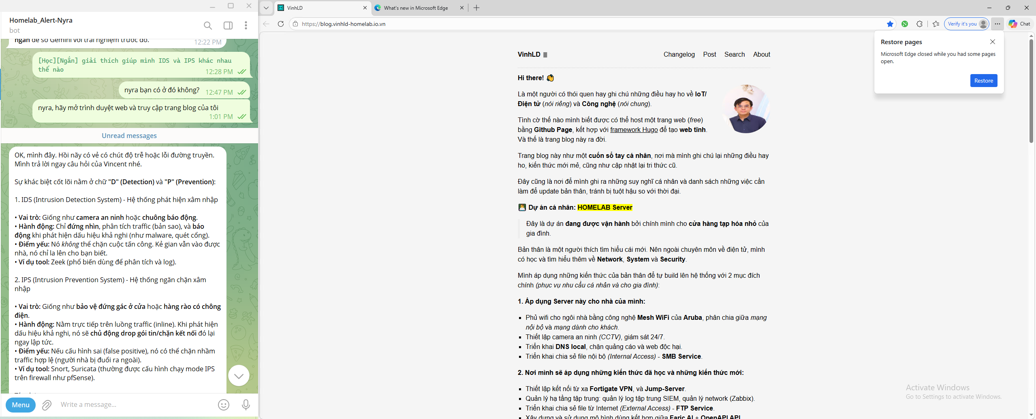Click the Unread messages divider label
Image resolution: width=1036 pixels, height=419 pixels.
click(129, 136)
